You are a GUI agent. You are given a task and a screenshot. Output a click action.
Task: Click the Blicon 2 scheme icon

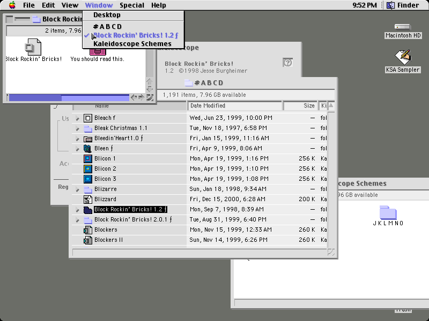click(x=87, y=169)
